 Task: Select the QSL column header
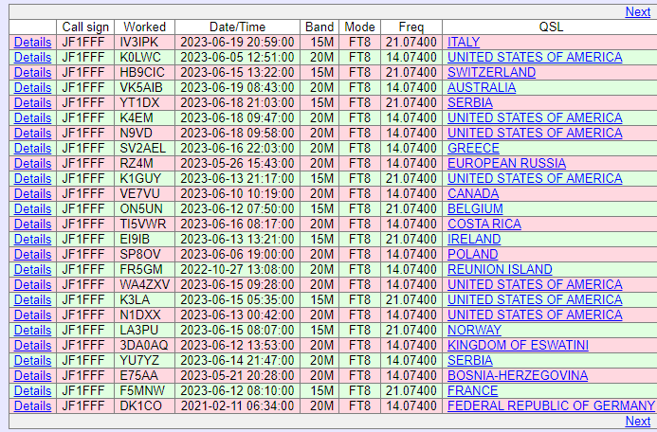pyautogui.click(x=551, y=27)
